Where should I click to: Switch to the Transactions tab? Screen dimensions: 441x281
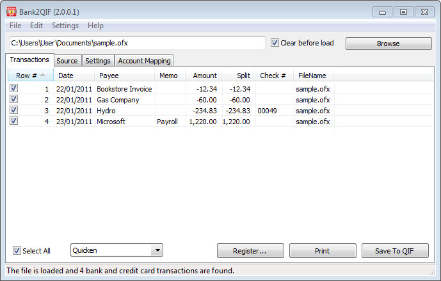29,60
